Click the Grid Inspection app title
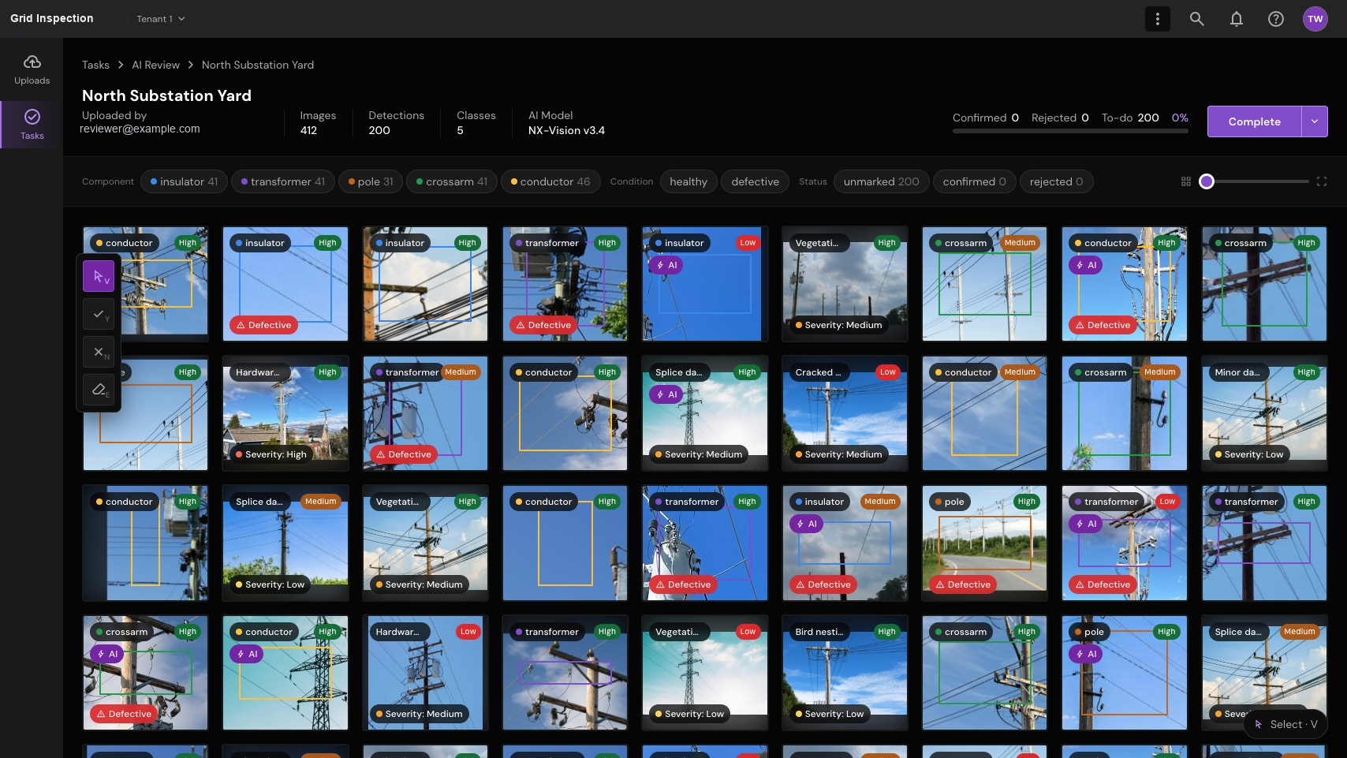Viewport: 1347px width, 758px height. 52,18
